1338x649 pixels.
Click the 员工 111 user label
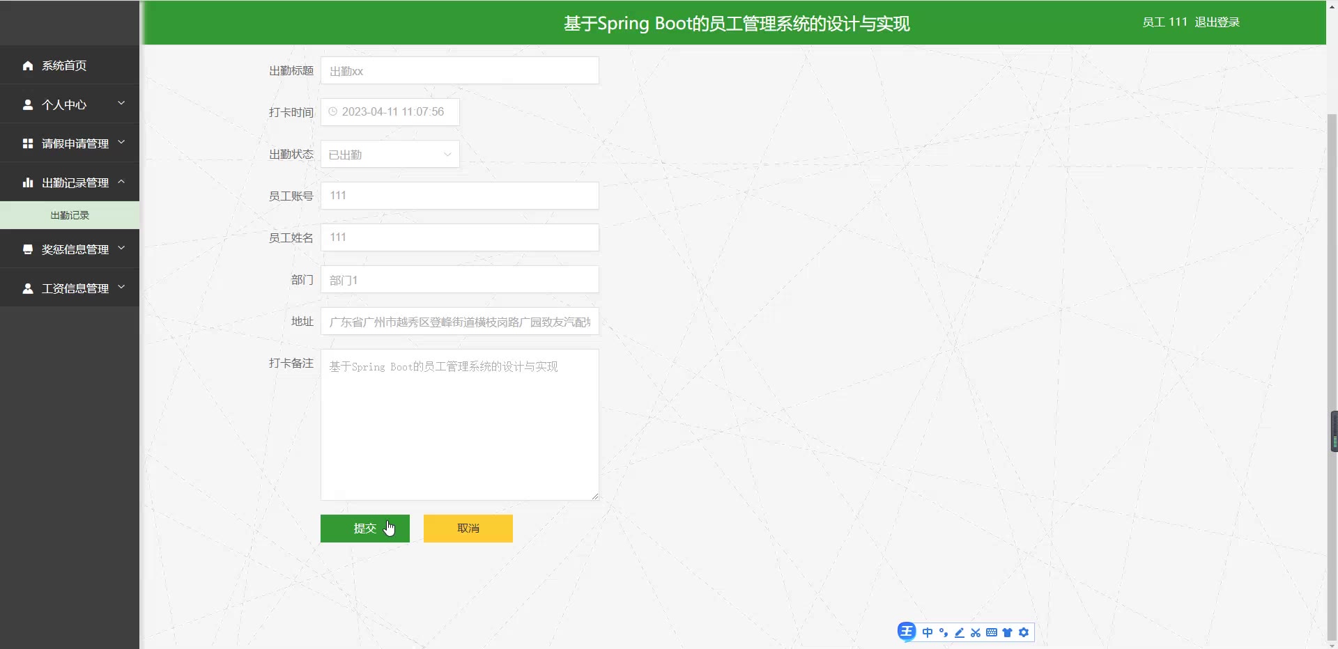tap(1164, 22)
